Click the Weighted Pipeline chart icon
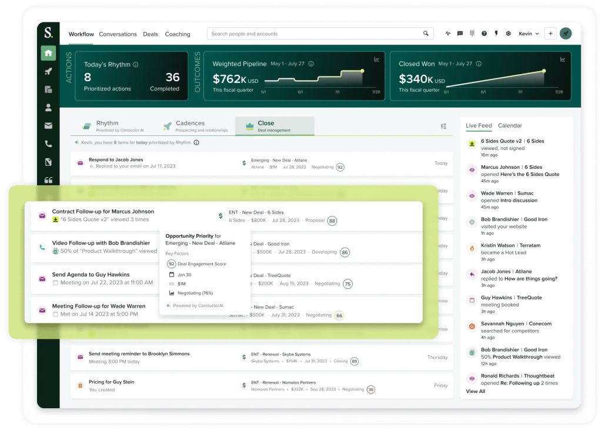Screen dimensions: 602x430 (376, 59)
